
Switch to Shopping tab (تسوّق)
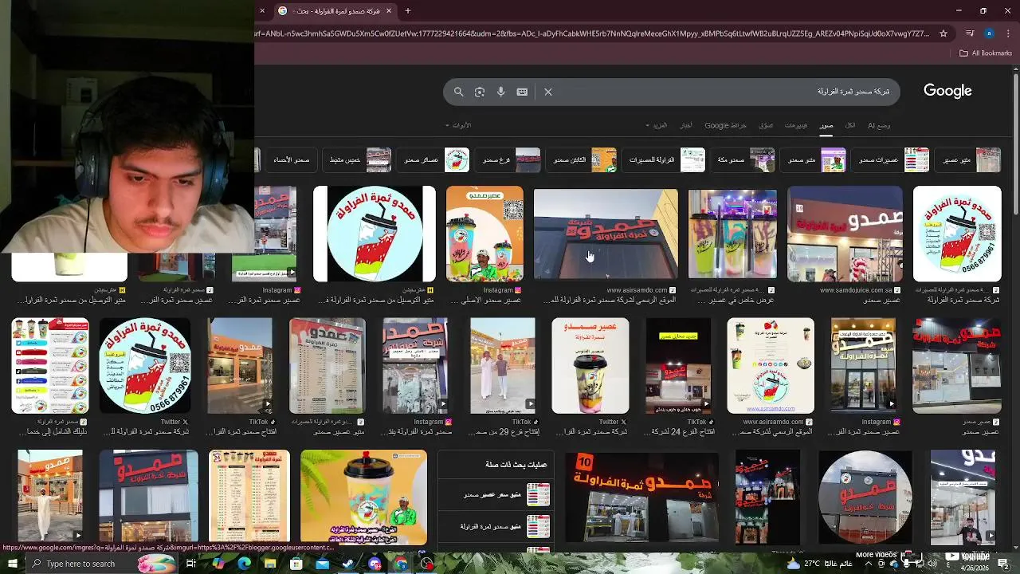click(x=766, y=126)
